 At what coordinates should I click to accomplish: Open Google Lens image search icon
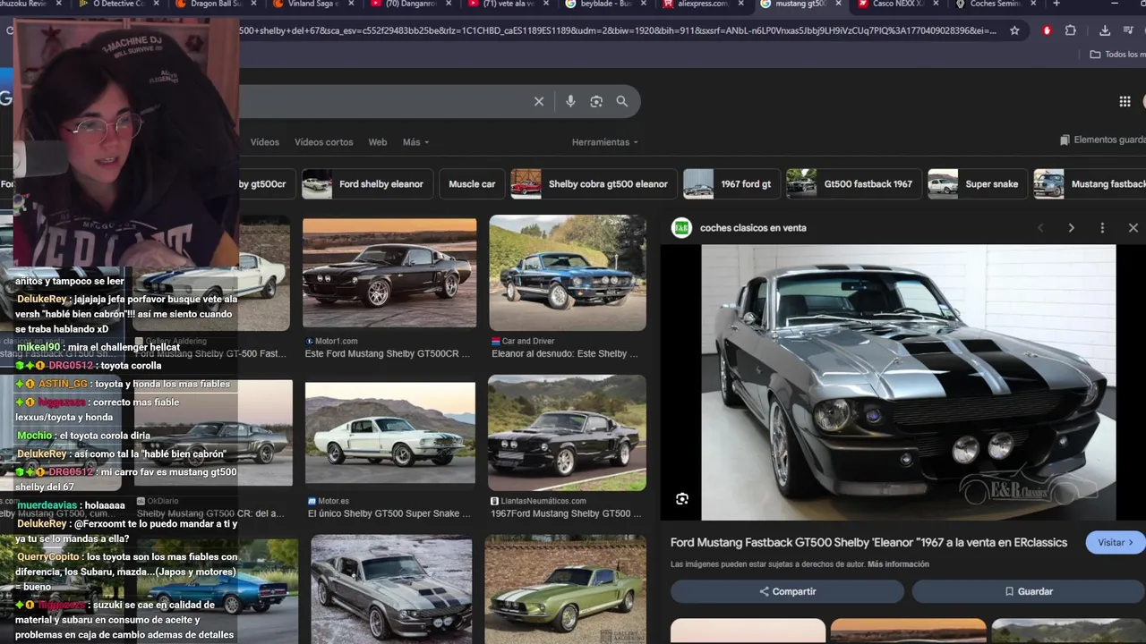pos(596,102)
